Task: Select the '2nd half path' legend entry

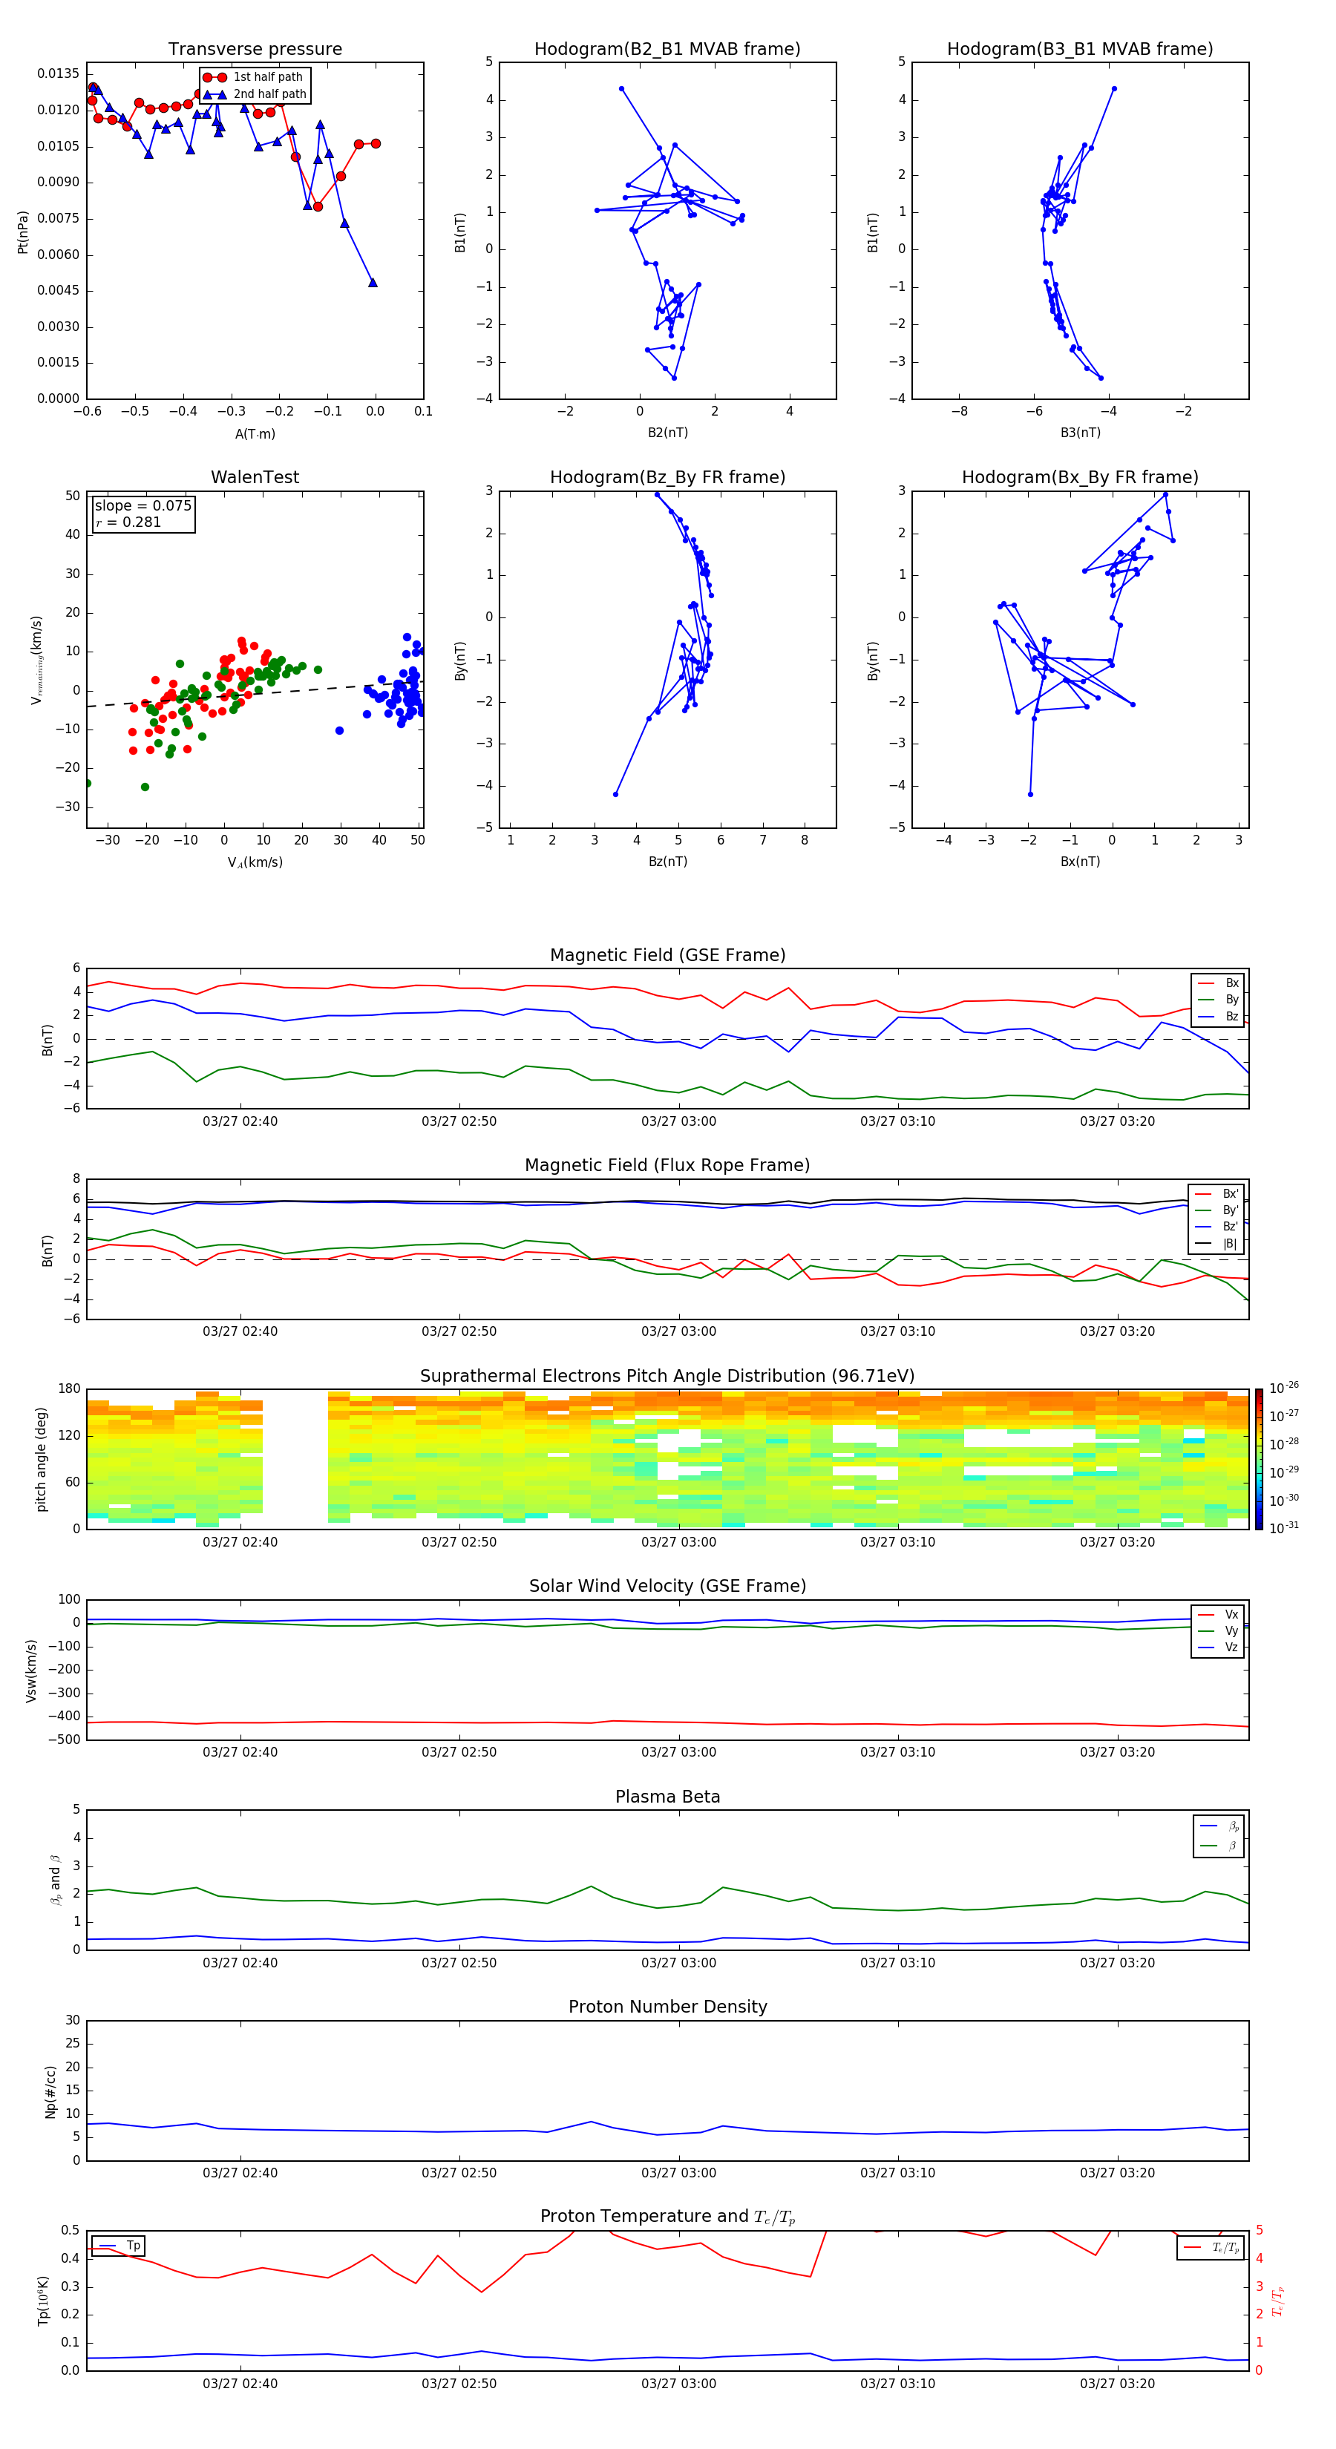Action: click(x=255, y=94)
